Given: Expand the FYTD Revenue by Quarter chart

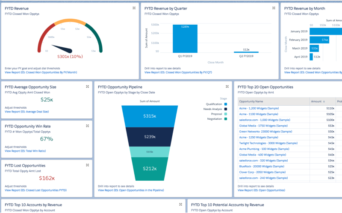Looking at the screenshot, I should [274, 8].
